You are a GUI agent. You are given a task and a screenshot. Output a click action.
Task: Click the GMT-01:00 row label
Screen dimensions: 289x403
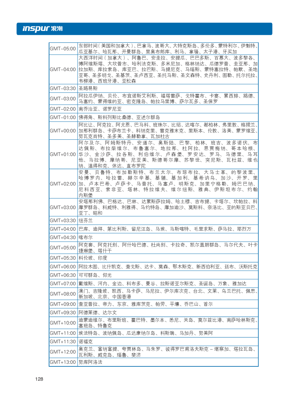pyautogui.click(x=63, y=117)
